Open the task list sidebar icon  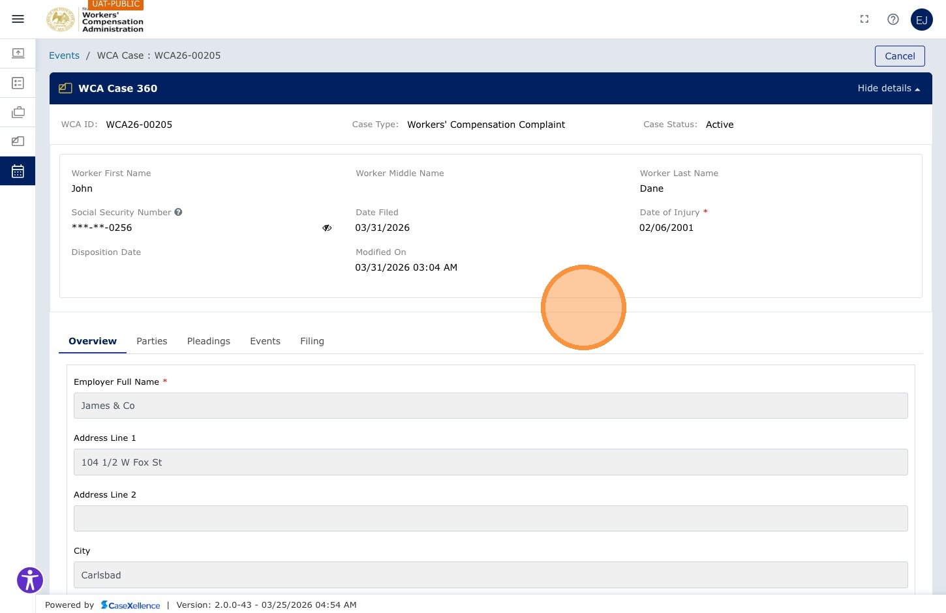18,83
